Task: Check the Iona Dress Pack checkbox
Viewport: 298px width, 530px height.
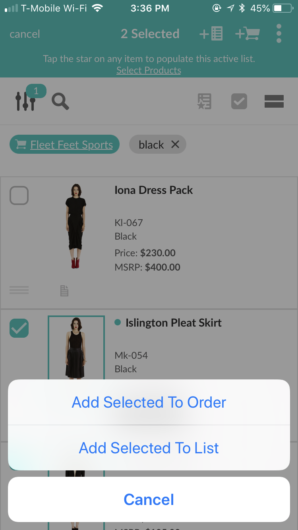Action: (19, 195)
